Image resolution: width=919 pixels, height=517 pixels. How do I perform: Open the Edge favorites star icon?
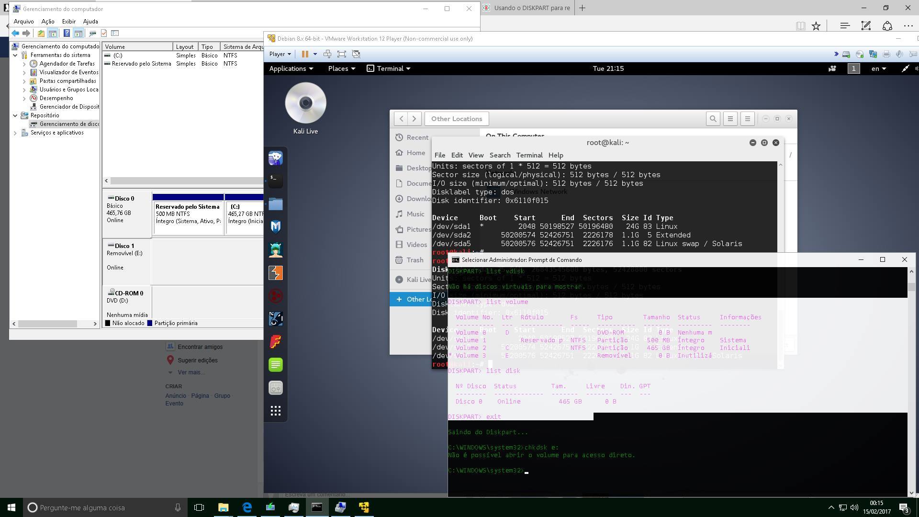(x=816, y=26)
